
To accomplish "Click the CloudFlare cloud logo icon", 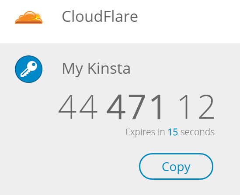I will (28, 17).
